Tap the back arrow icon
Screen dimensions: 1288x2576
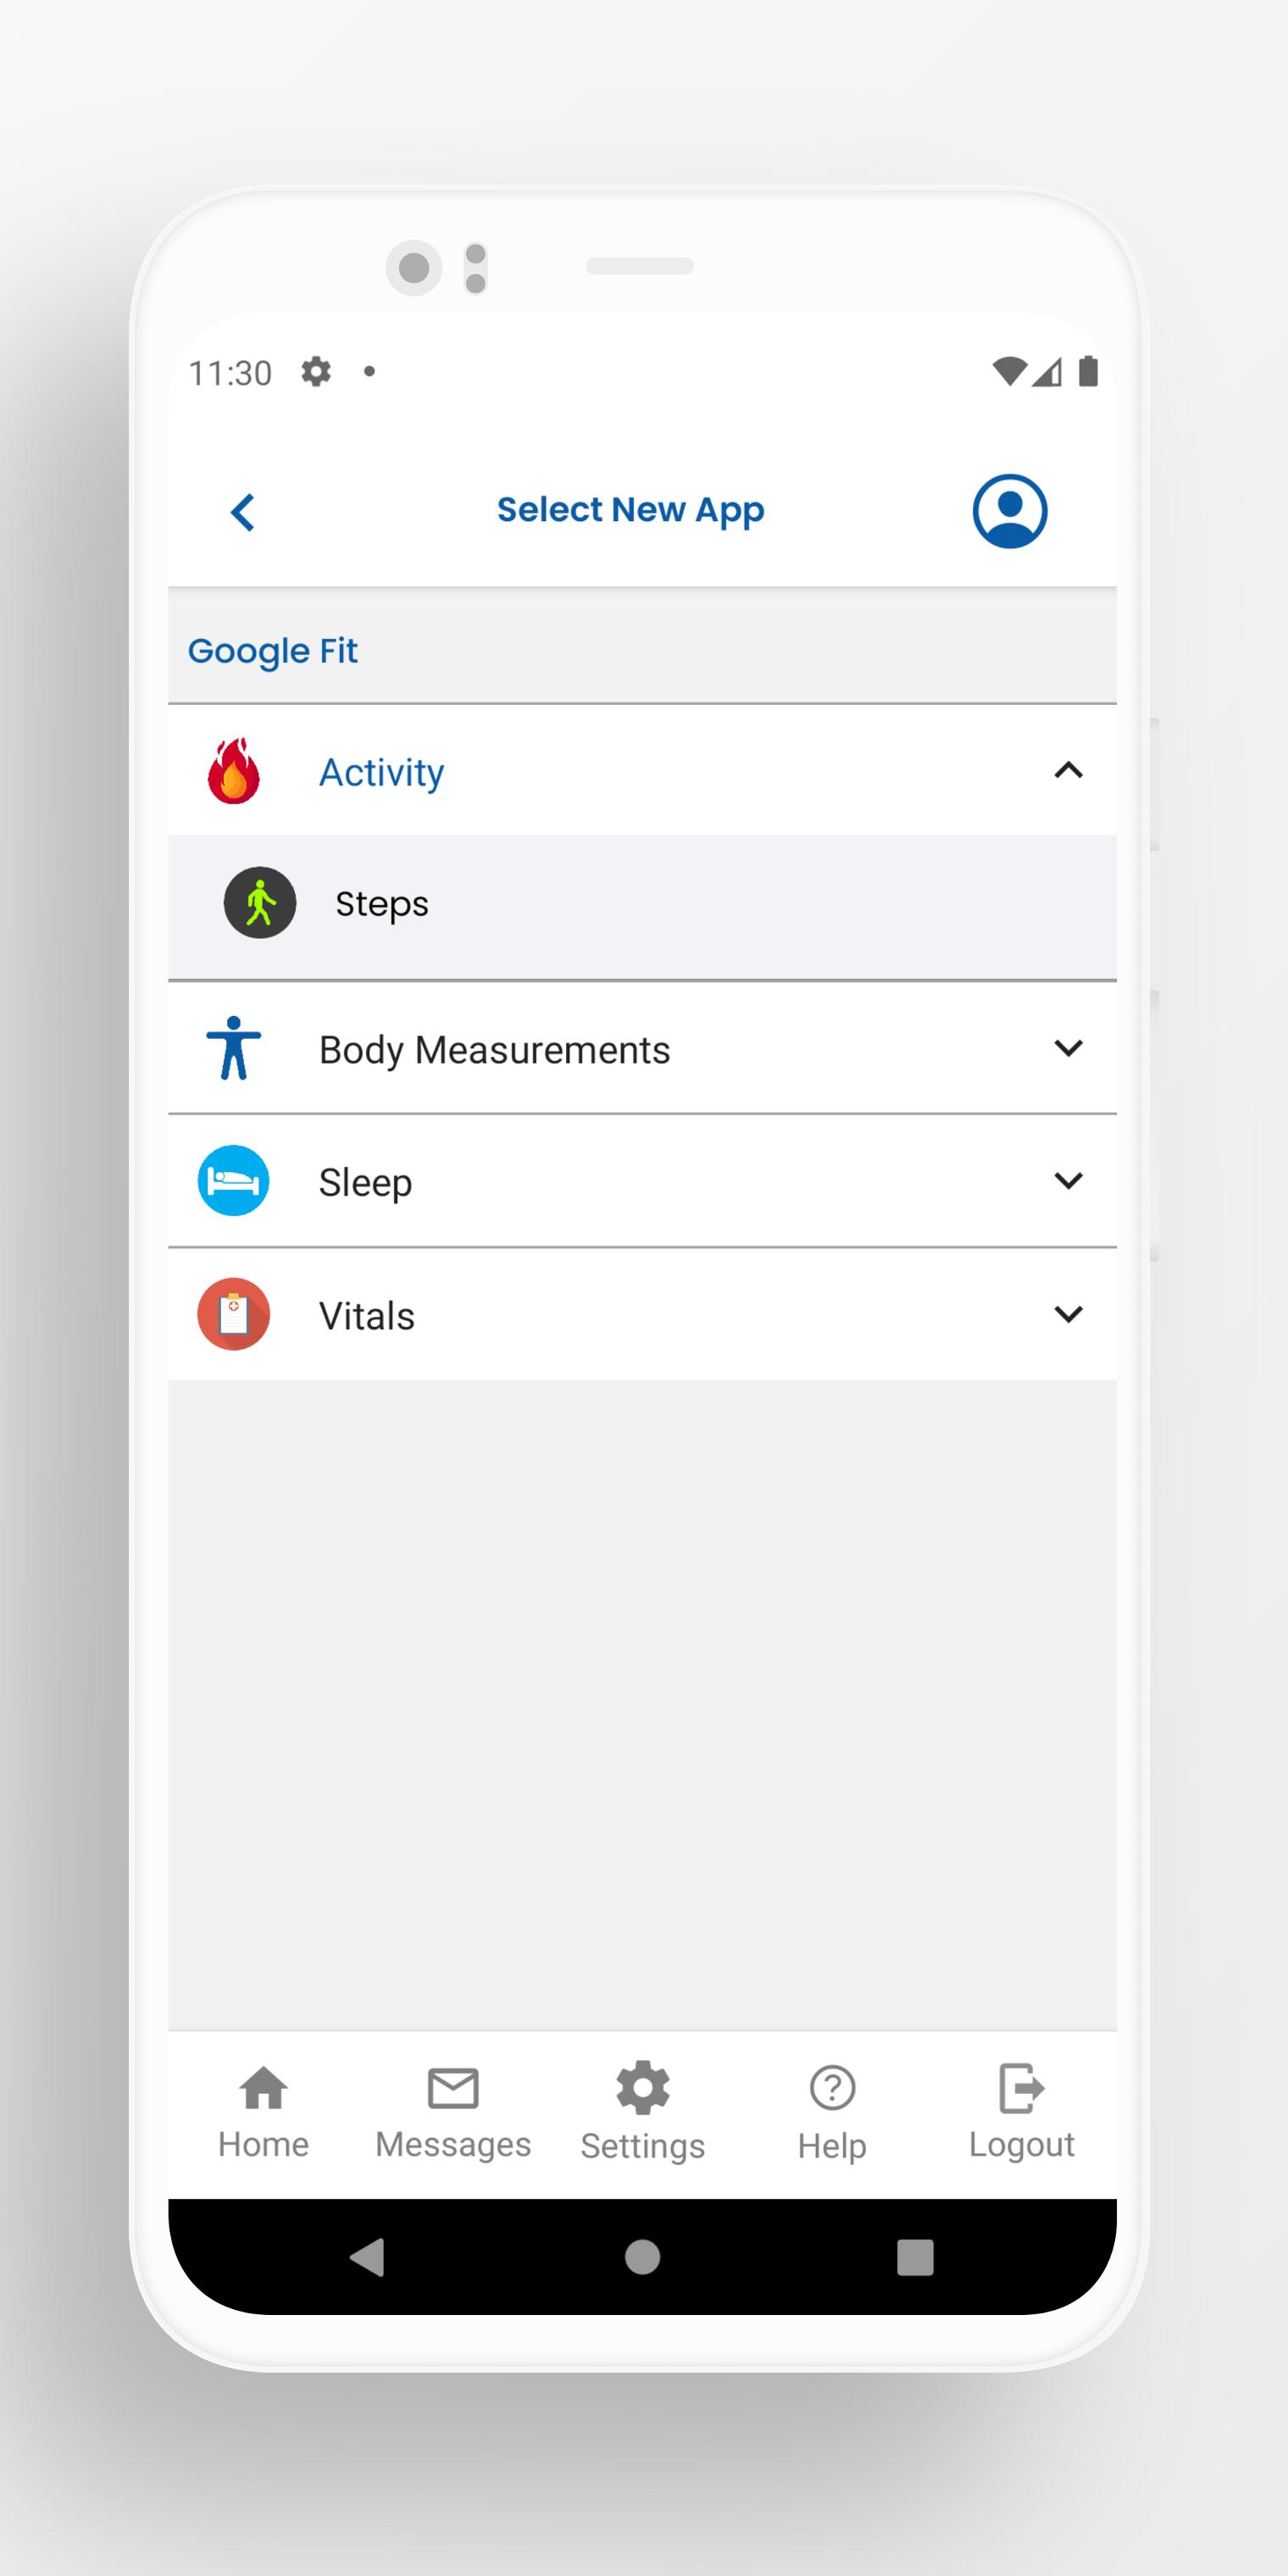point(243,512)
